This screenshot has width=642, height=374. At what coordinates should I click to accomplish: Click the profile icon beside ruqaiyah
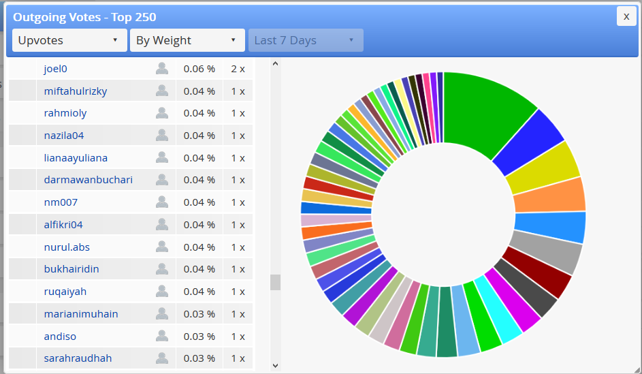pyautogui.click(x=162, y=292)
